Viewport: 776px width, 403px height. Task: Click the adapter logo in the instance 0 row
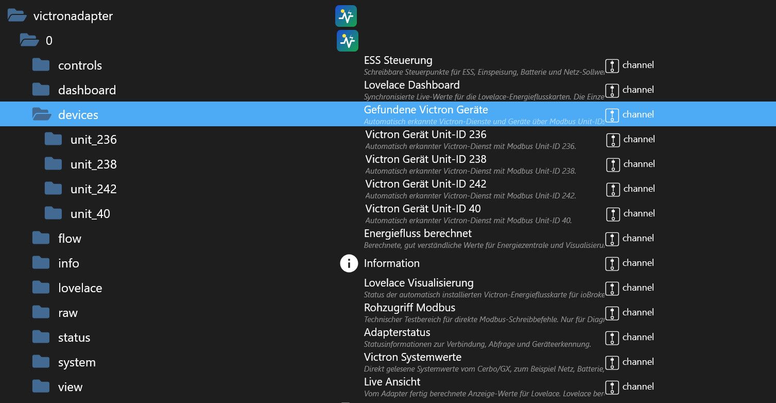point(348,41)
